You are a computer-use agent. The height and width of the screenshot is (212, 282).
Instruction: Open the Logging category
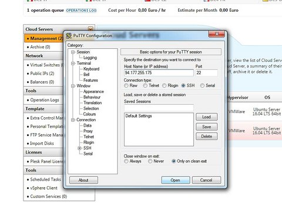point(90,58)
